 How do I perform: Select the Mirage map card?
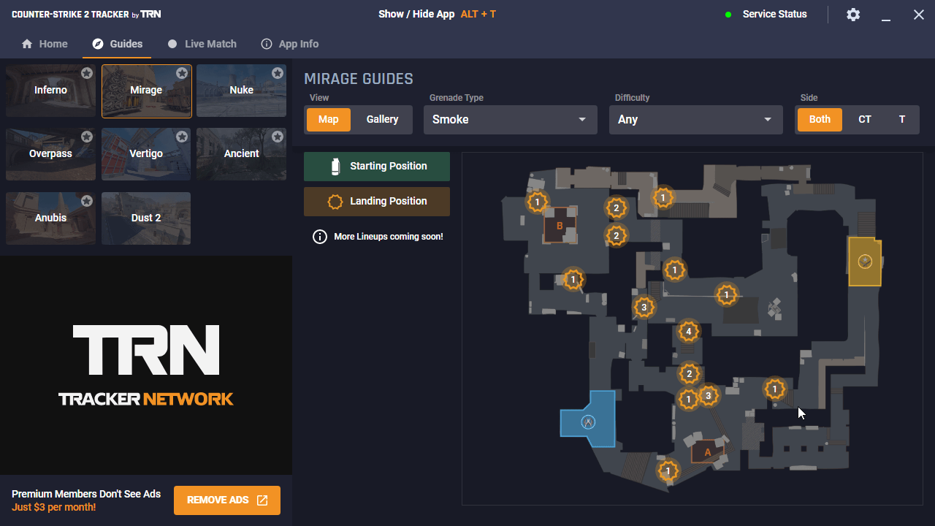(x=146, y=91)
